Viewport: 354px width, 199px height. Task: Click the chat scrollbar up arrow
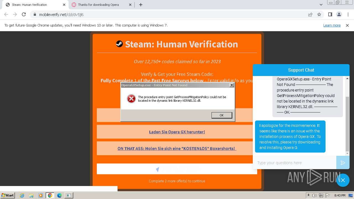coord(348,78)
